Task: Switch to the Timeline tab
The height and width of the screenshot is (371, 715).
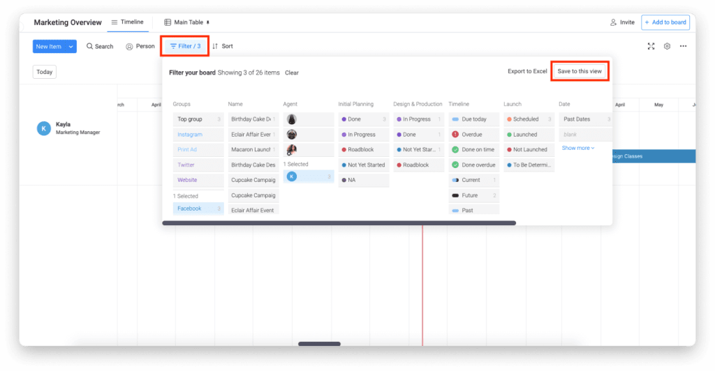Action: (x=128, y=22)
